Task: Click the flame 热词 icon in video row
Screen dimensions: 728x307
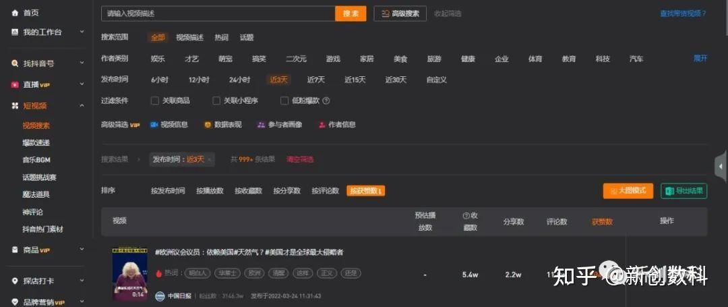Action: tap(158, 273)
